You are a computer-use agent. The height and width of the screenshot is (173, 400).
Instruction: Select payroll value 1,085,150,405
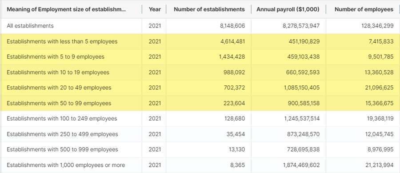301,88
